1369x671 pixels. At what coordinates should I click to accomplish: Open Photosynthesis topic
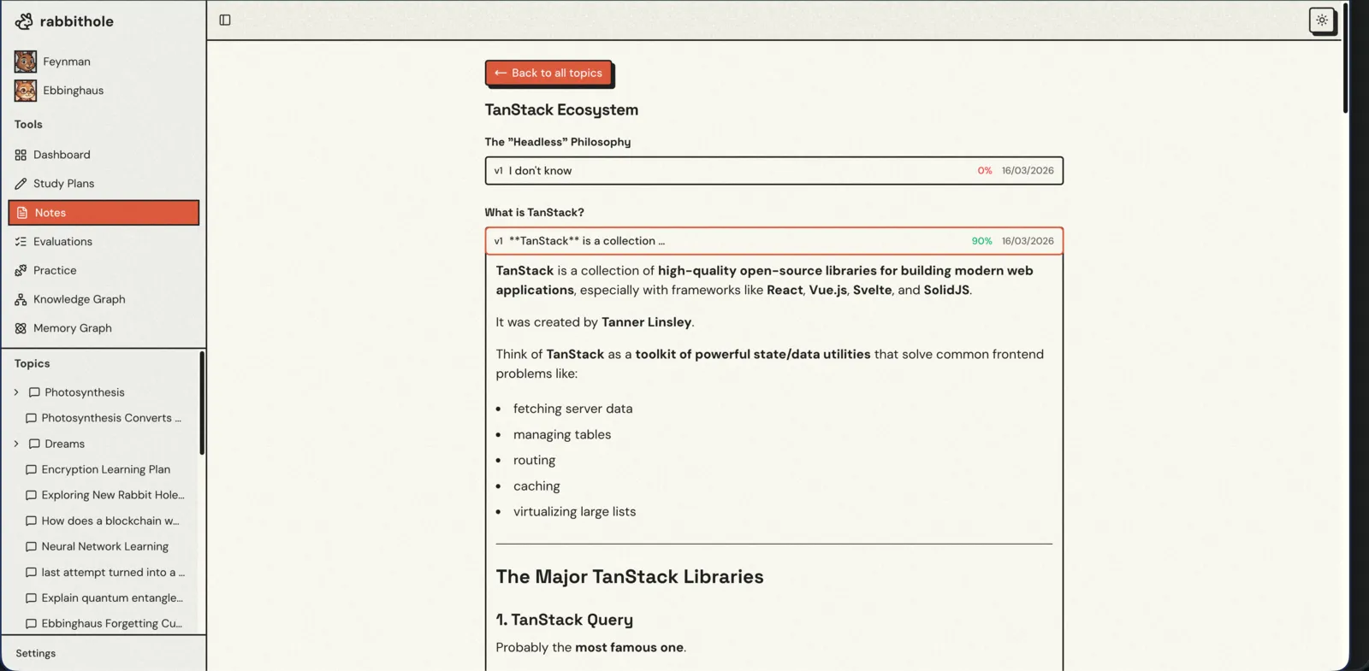(x=85, y=392)
